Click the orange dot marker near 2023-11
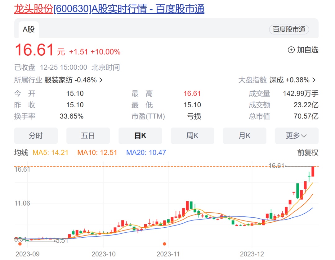 (164, 244)
